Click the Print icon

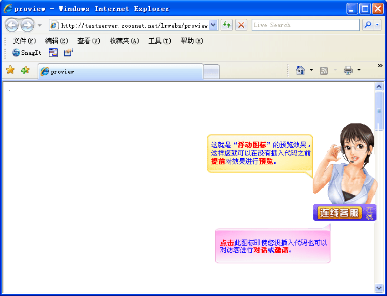[348, 70]
